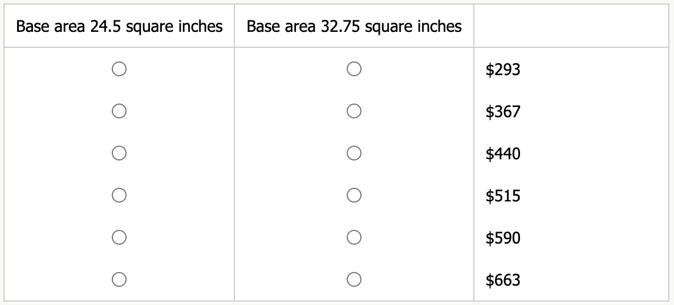Choose $293 for base area 32.75 square inches
This screenshot has width=674, height=305.
click(354, 69)
